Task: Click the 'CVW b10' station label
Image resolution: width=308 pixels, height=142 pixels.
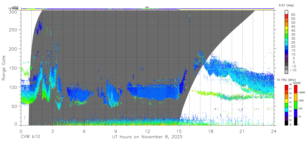Action: [30, 137]
